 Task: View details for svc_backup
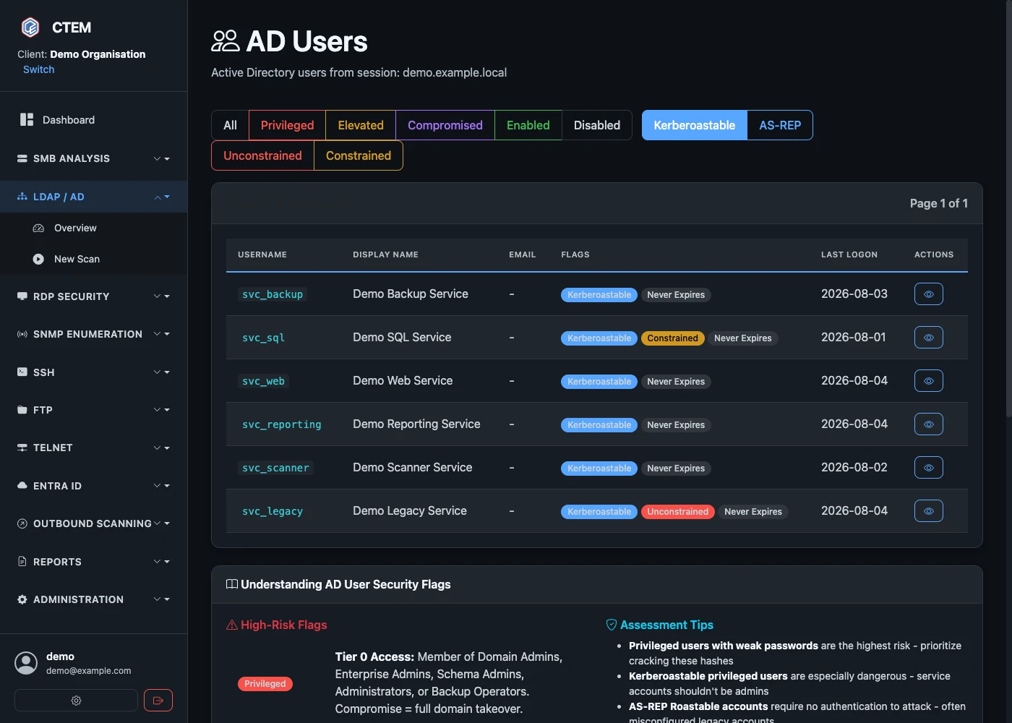point(929,294)
